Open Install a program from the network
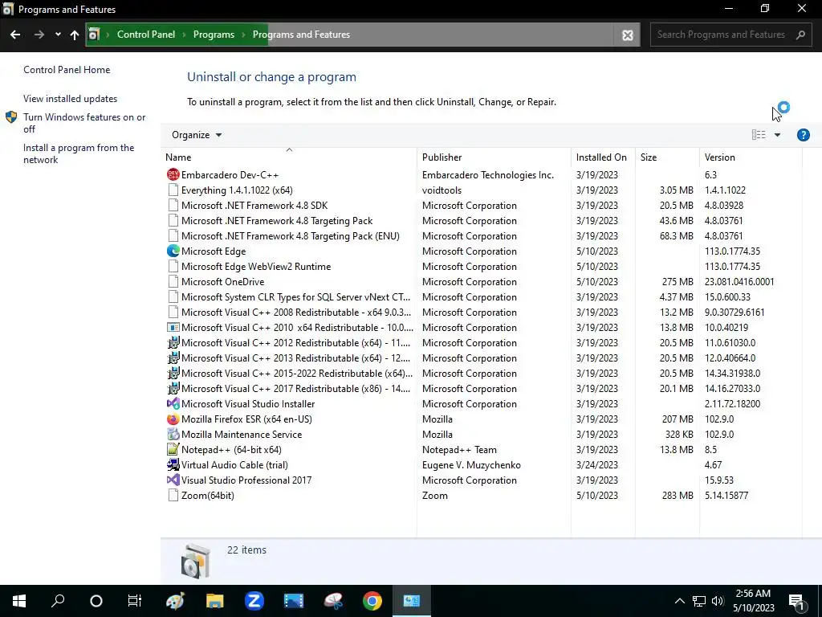This screenshot has width=822, height=617. coord(79,153)
